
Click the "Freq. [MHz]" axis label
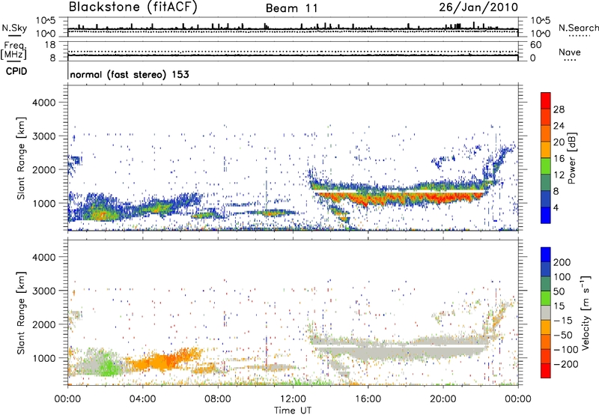click(x=13, y=50)
